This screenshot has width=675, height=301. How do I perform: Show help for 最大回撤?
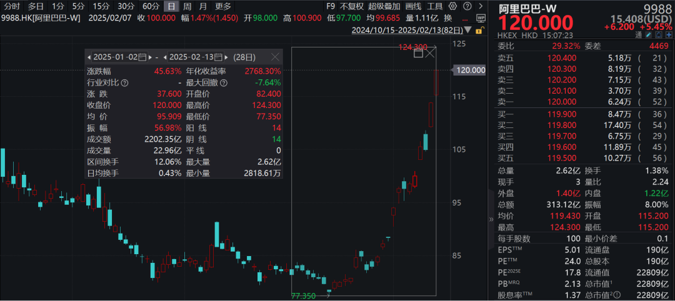click(223, 82)
